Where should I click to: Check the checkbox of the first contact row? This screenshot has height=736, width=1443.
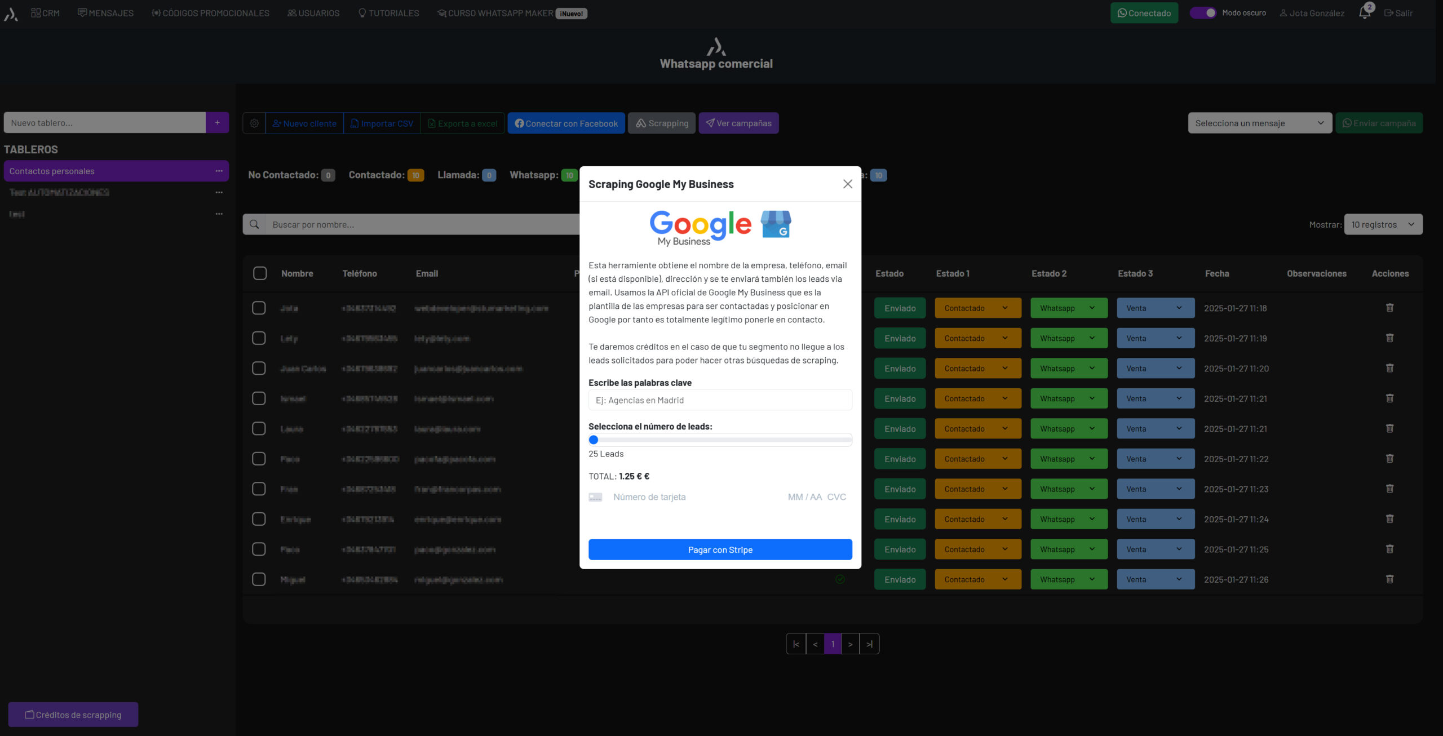coord(259,308)
